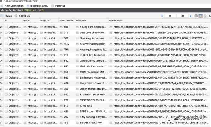Switch results to table view mode

coord(200,16)
